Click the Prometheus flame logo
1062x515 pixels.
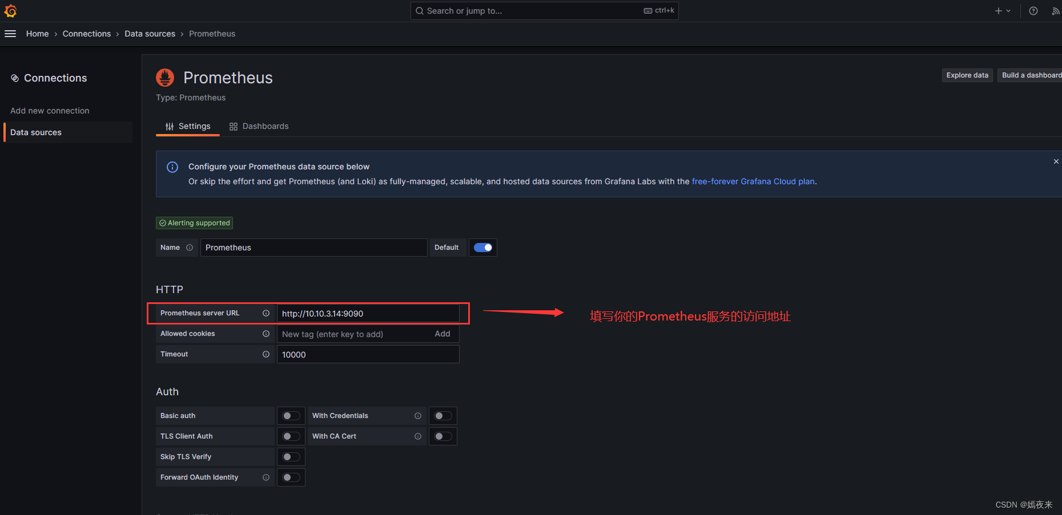point(165,78)
